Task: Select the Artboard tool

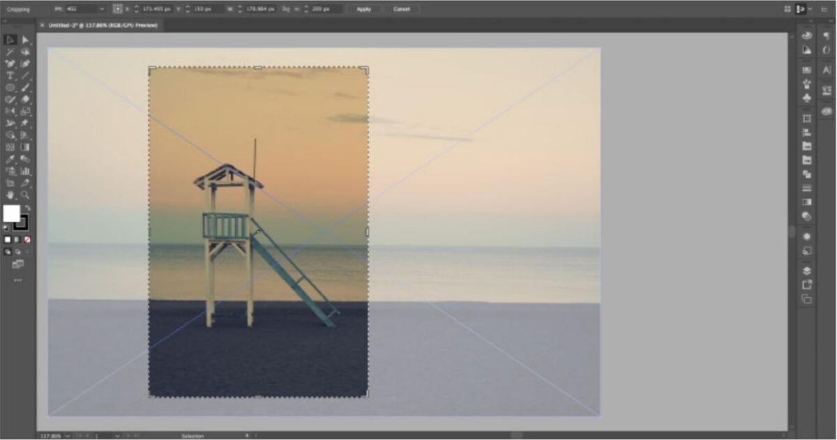Action: (10, 183)
